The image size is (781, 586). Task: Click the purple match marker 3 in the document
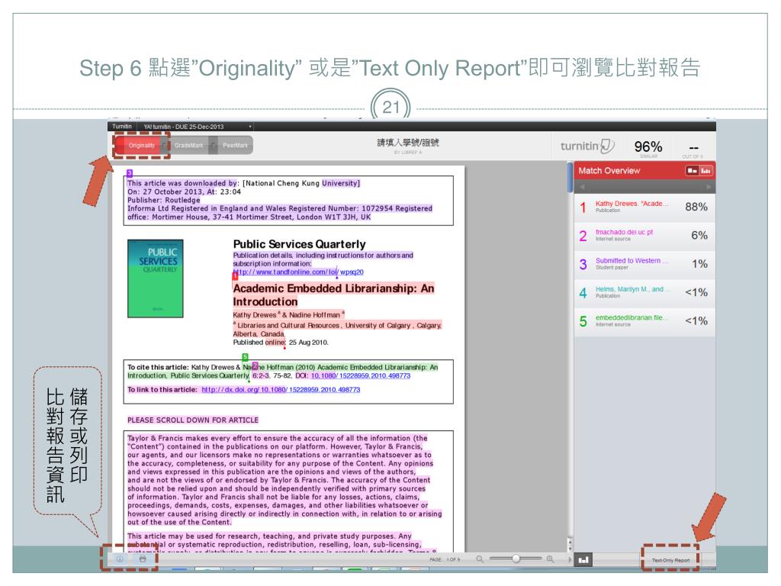pos(130,173)
